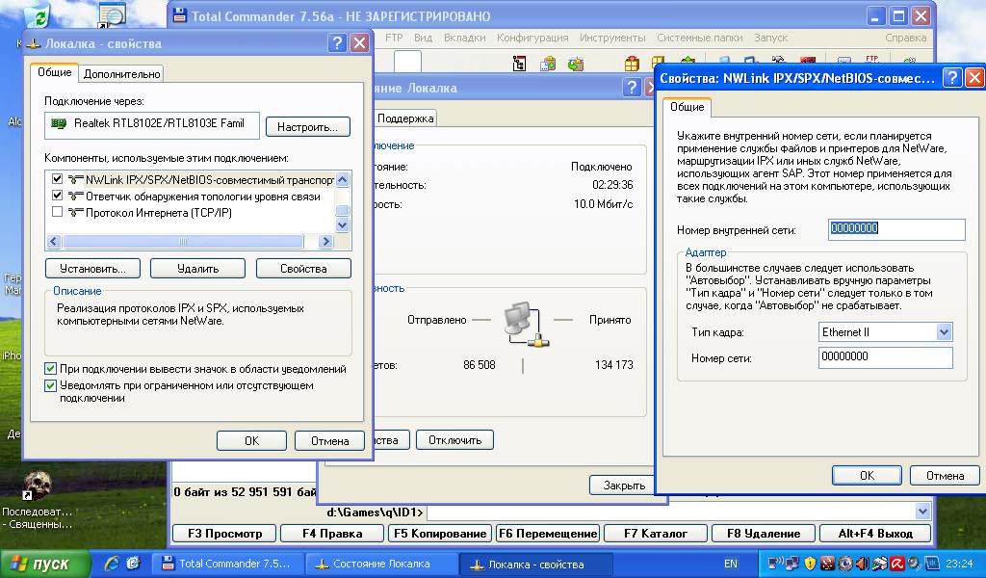986x578 pixels.
Task: Click the Отключить button in Состояние Локалка
Action: (x=454, y=440)
